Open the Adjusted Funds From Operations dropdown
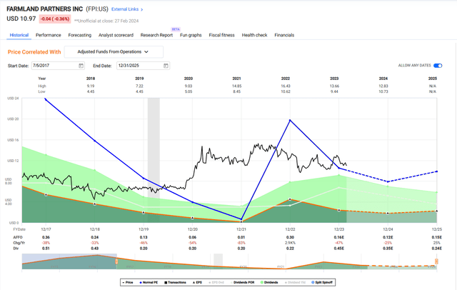Viewport: 457px width, 290px height. (x=114, y=52)
